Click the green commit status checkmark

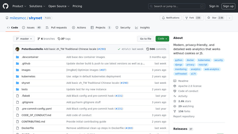tap(119, 49)
